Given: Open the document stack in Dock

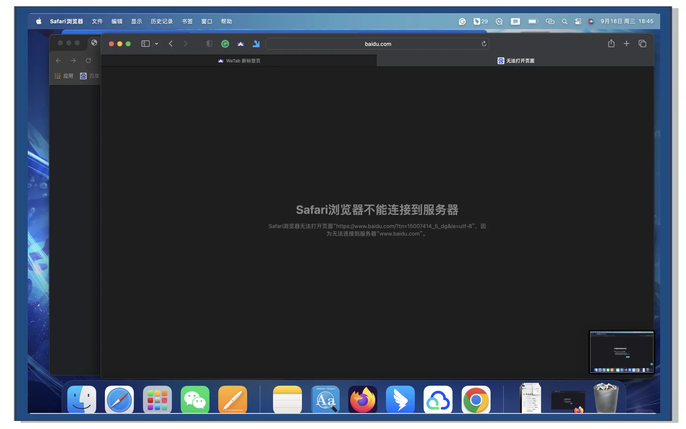Looking at the screenshot, I should tap(531, 398).
